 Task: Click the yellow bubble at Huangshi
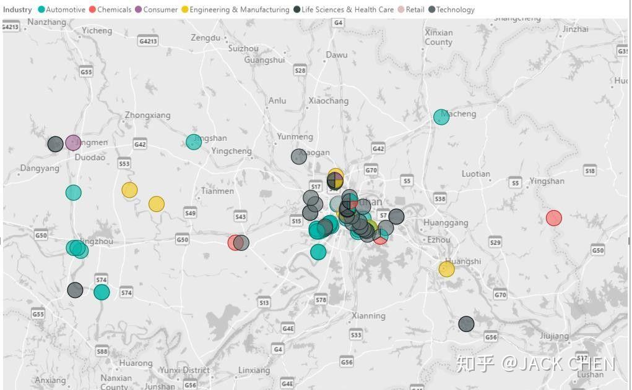coord(446,269)
